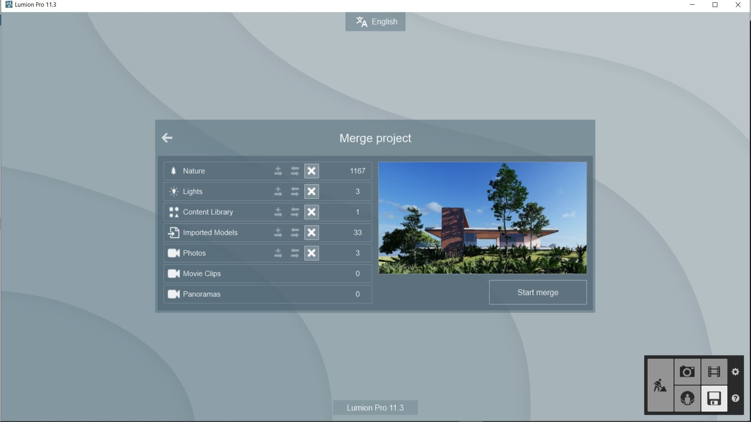Open settings with the gear icon
The image size is (751, 422).
pyautogui.click(x=735, y=372)
